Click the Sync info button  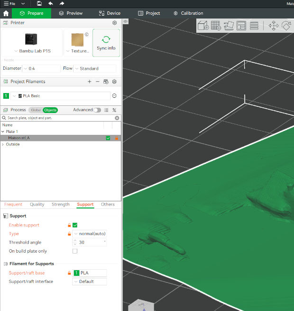(106, 43)
